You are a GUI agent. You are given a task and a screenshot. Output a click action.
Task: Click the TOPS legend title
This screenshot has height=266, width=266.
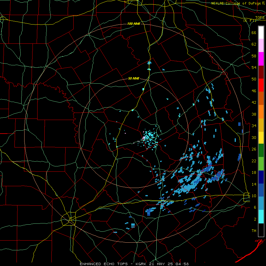[260, 17]
